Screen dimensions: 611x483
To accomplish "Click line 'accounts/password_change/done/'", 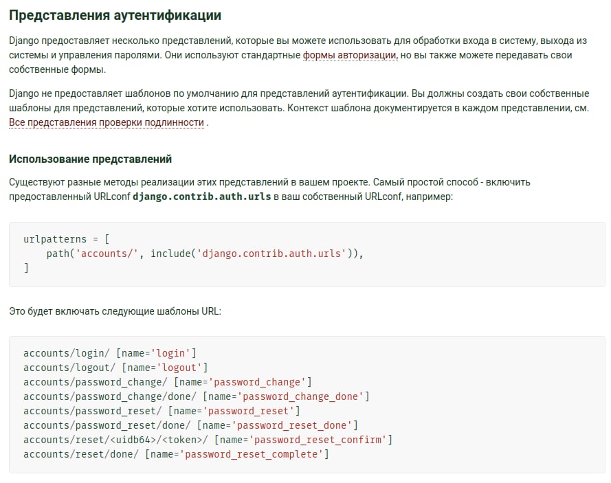I will tap(197, 396).
